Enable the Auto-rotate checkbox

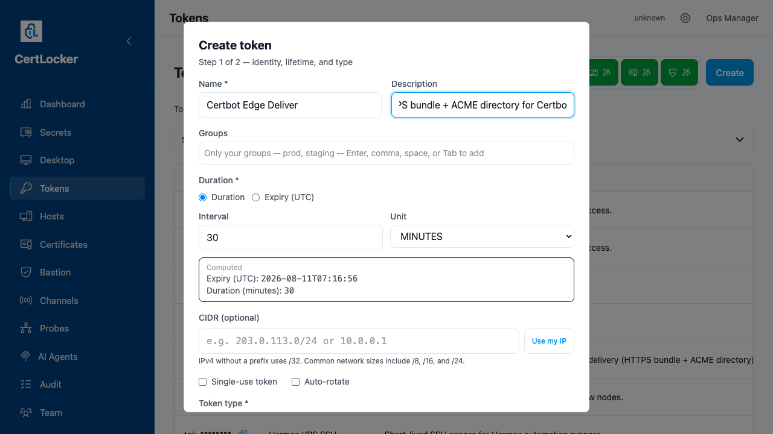tap(296, 382)
